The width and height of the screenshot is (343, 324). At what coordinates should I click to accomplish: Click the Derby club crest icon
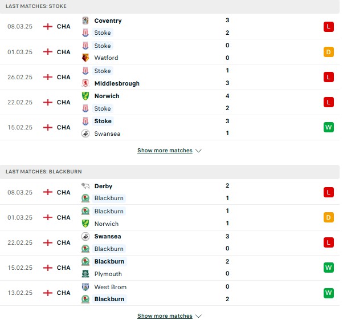point(85,186)
